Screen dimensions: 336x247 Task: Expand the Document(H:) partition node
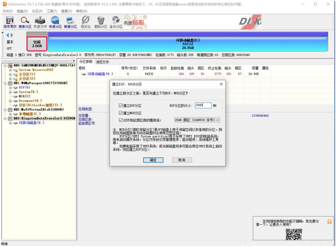(x=10, y=101)
